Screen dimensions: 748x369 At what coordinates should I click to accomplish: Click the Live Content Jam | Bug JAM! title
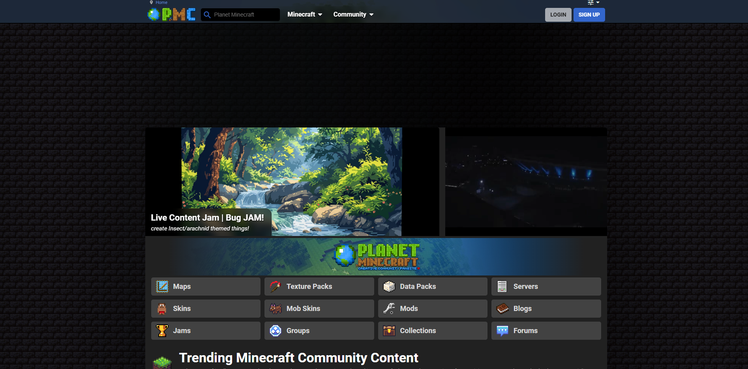207,217
